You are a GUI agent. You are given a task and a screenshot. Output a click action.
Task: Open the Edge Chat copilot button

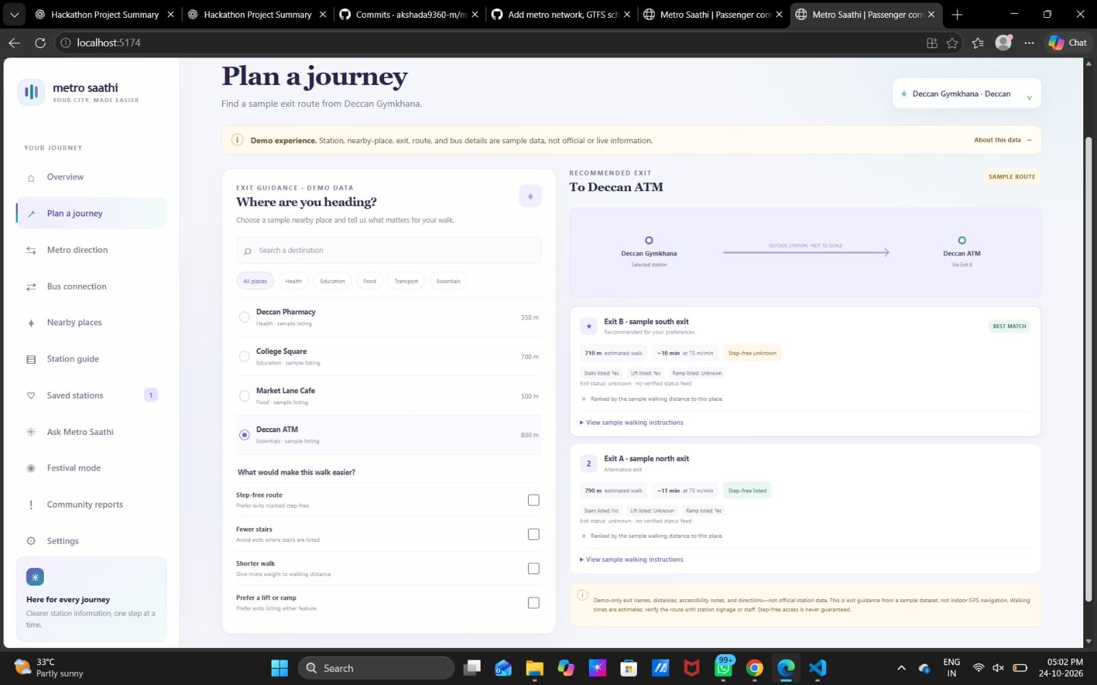(x=1068, y=42)
